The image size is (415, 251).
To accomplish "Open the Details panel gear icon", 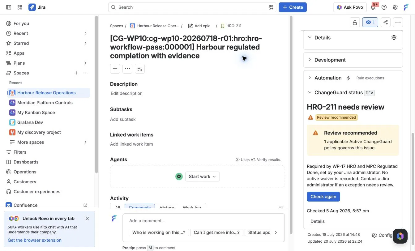I will click(x=394, y=37).
